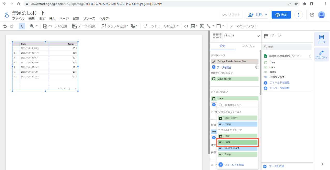
Task: Select the embed code tool
Action: pos(186,26)
